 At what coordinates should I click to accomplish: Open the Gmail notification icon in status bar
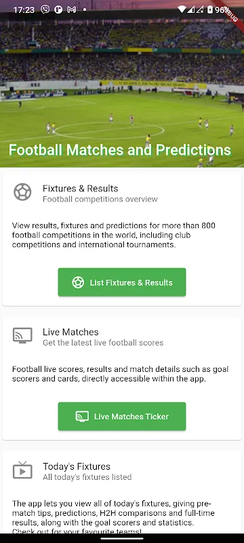(72, 10)
